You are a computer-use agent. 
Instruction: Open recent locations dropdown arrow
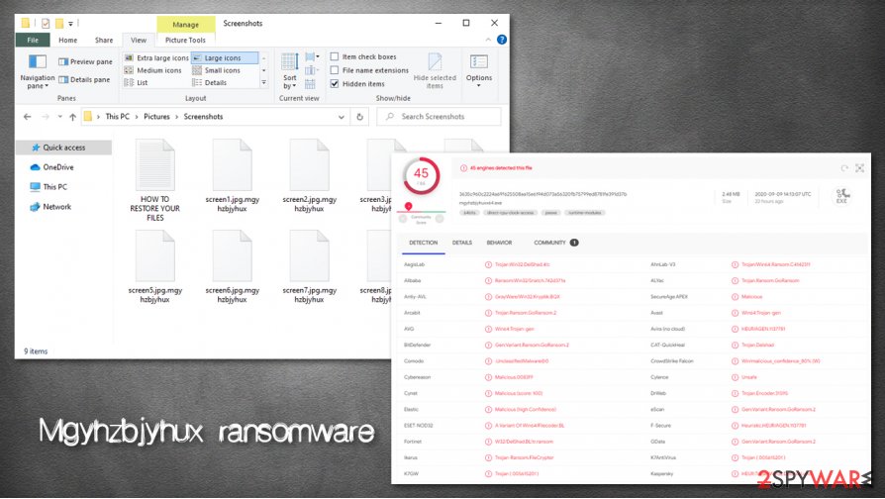pyautogui.click(x=59, y=117)
